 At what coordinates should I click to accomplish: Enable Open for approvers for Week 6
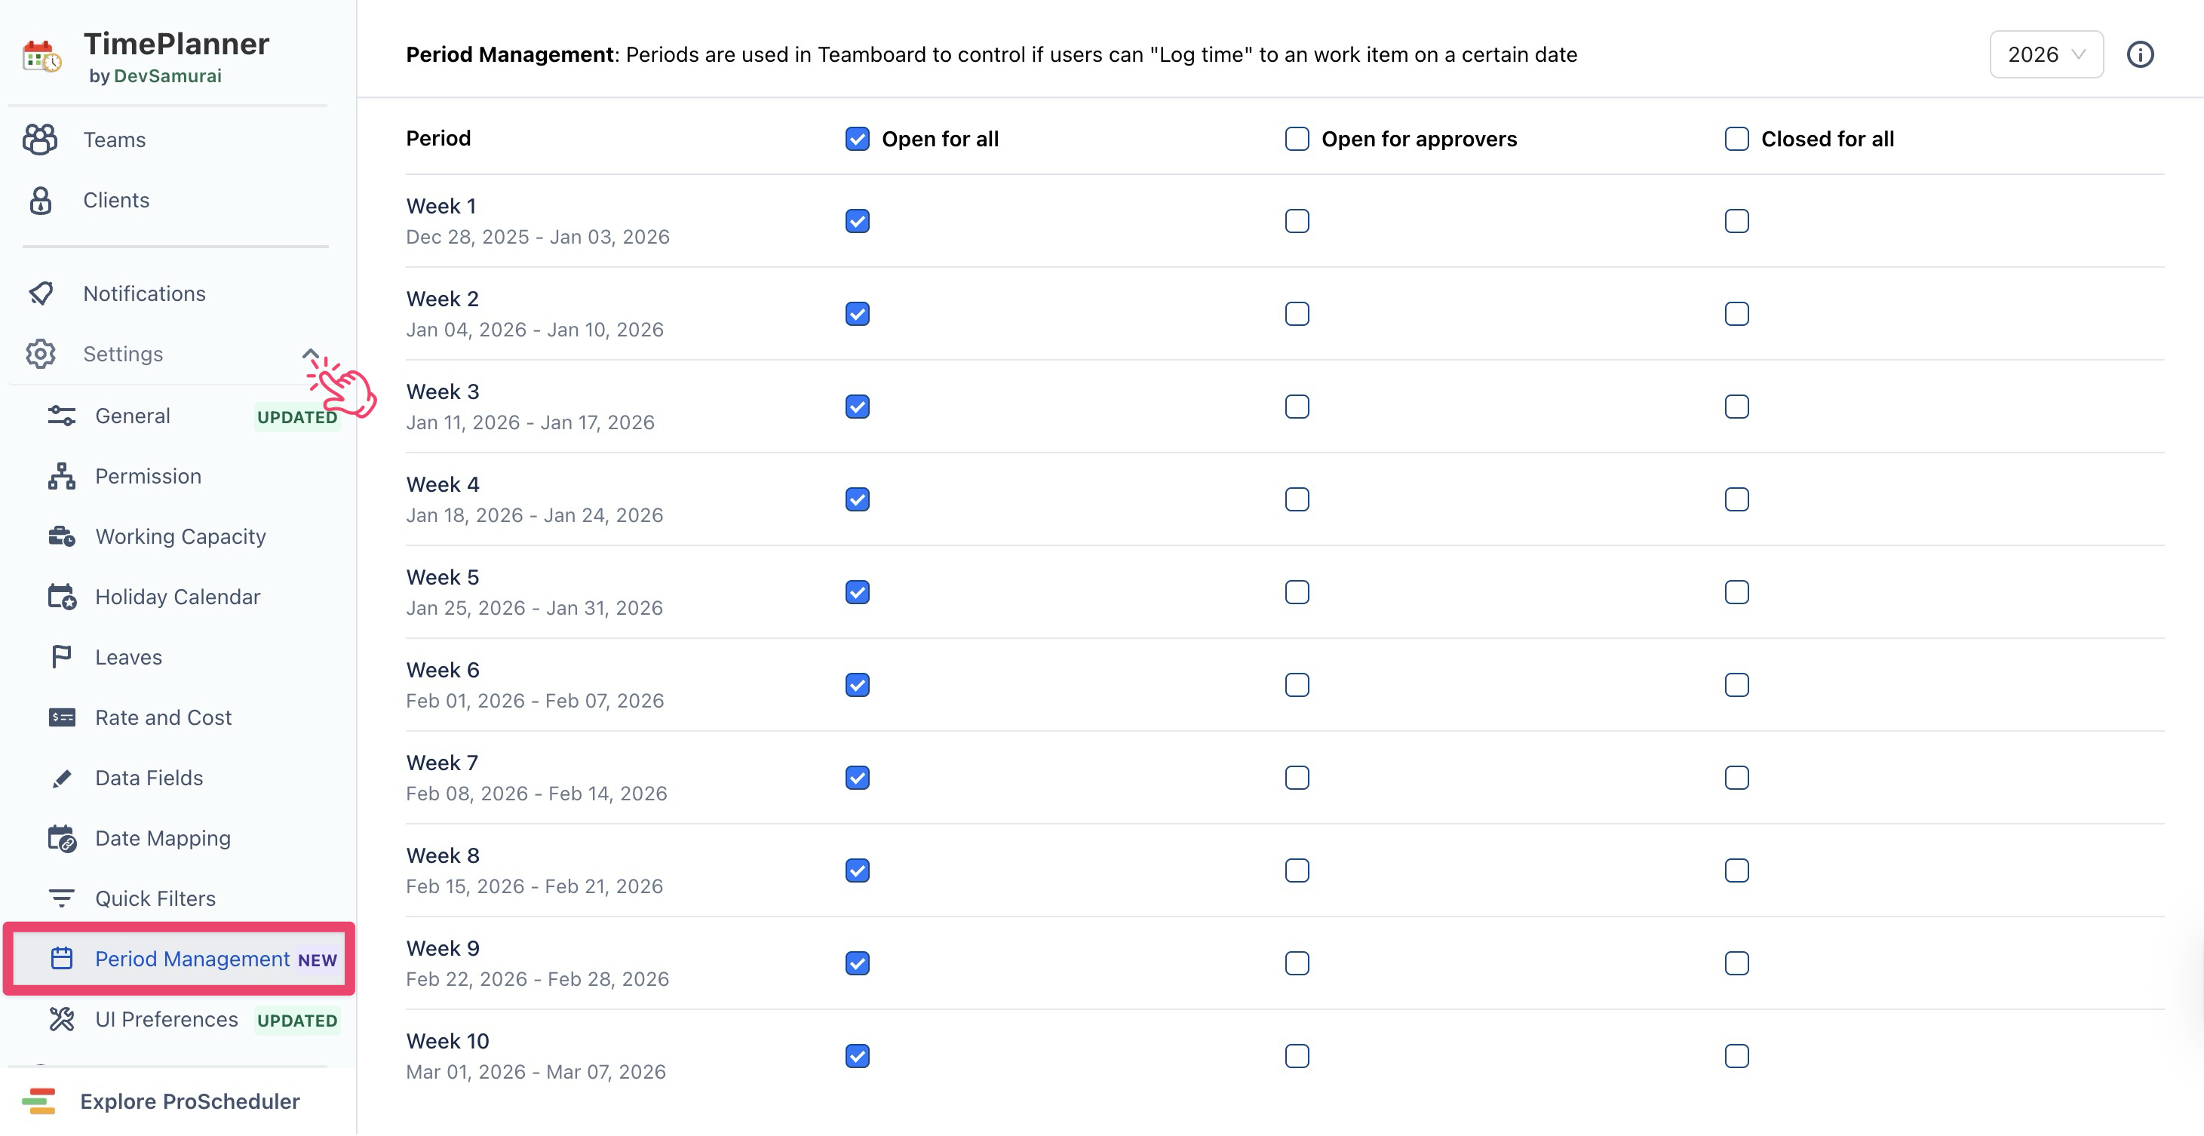click(x=1296, y=685)
